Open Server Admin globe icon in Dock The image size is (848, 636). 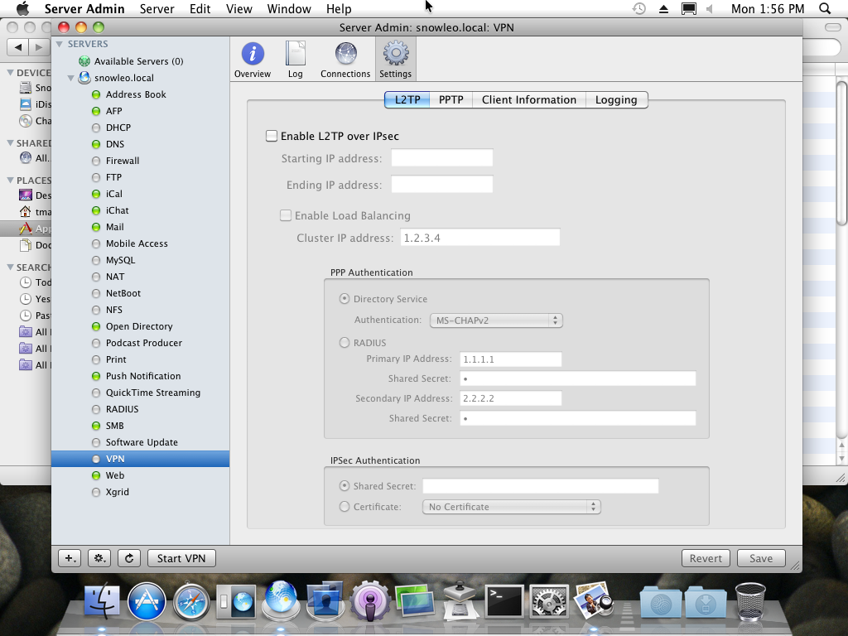click(x=280, y=600)
